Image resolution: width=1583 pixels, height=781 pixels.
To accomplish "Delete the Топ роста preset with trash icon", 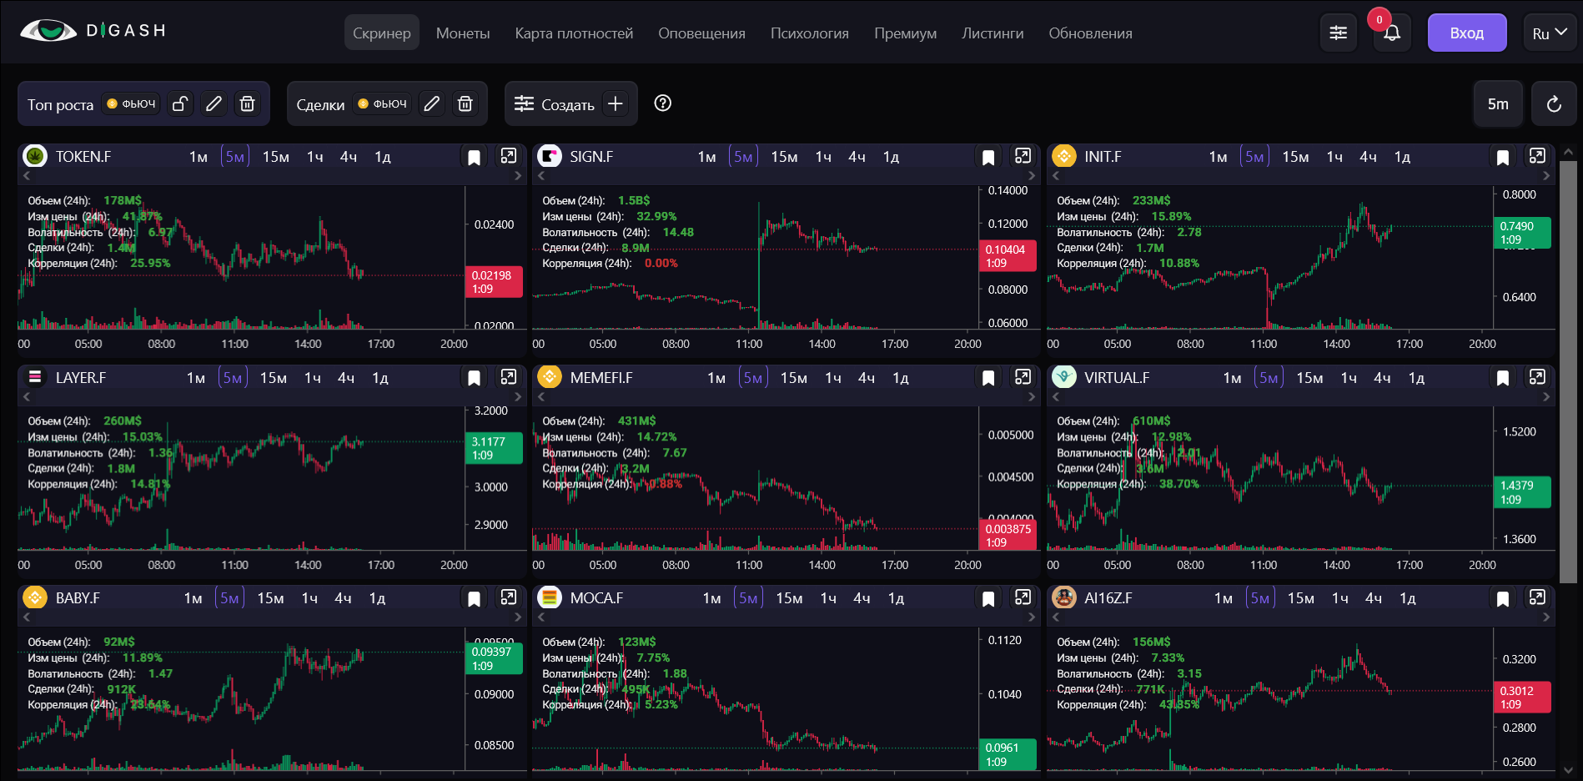I will click(247, 103).
